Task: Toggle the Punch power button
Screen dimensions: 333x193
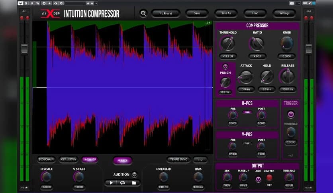Action: (x=225, y=66)
